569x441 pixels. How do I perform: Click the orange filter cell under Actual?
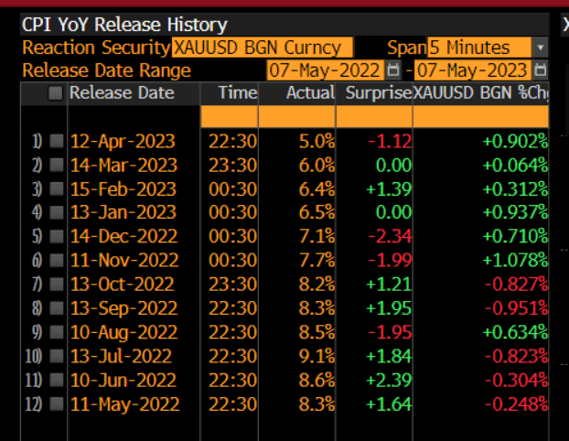pyautogui.click(x=295, y=116)
